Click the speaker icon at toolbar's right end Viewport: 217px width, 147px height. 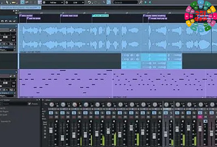pos(150,2)
